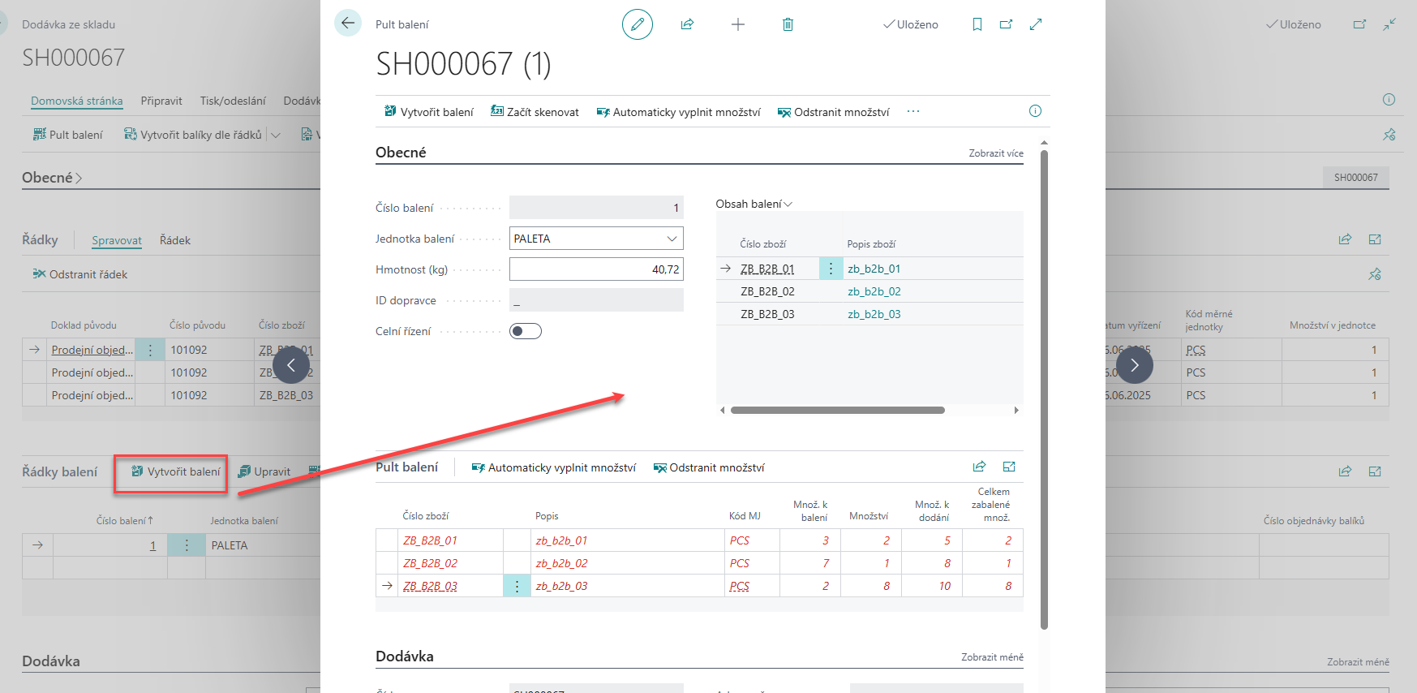
Task: Toggle the Celní řízení switch
Action: pos(526,331)
